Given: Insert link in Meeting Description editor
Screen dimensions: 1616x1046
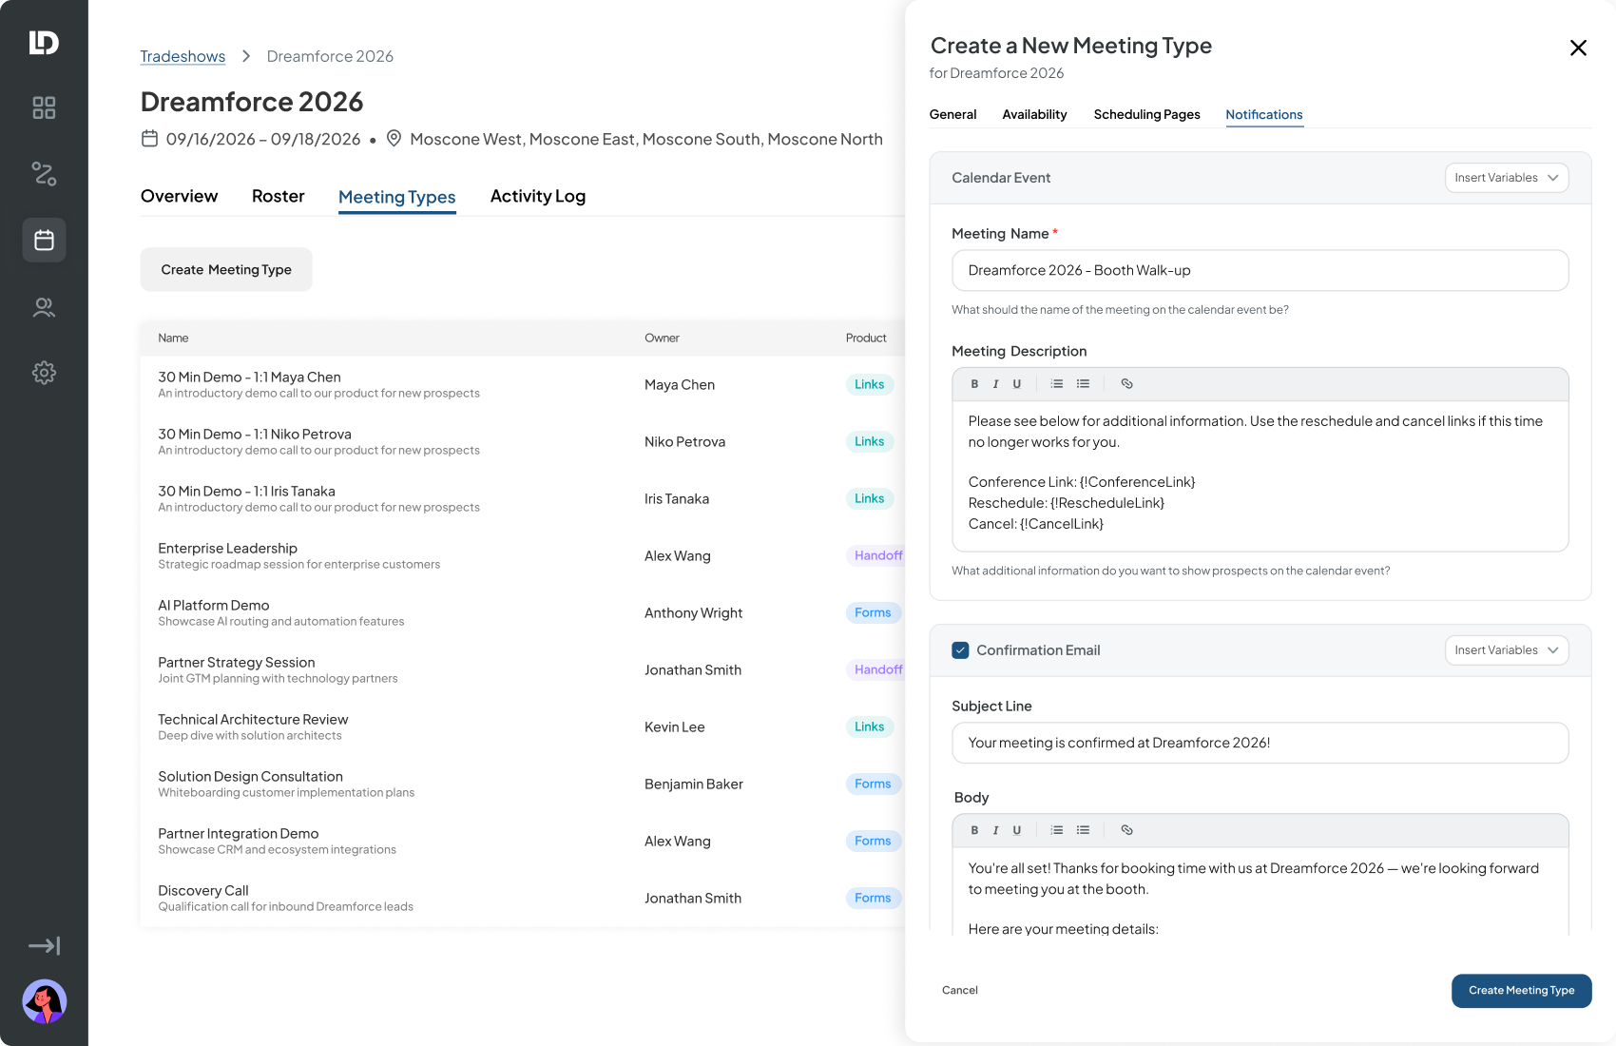Looking at the screenshot, I should 1126,384.
